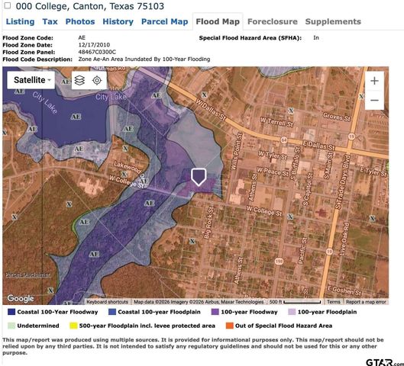404x366 pixels.
Task: Click the Big Rock St label
Action: 208,223
